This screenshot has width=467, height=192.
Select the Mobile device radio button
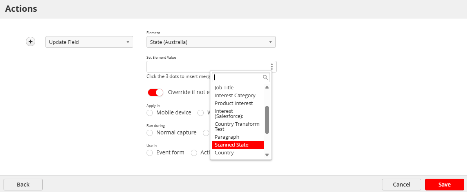(x=150, y=113)
